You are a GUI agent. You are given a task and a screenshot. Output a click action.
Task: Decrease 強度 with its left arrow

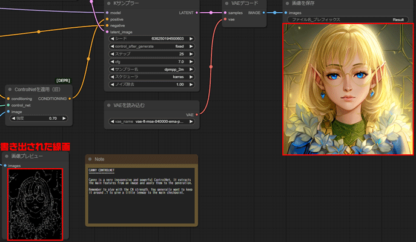pyautogui.click(x=13, y=118)
